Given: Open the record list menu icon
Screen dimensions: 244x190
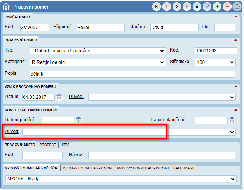Looking at the screenshot, I should point(197,7).
